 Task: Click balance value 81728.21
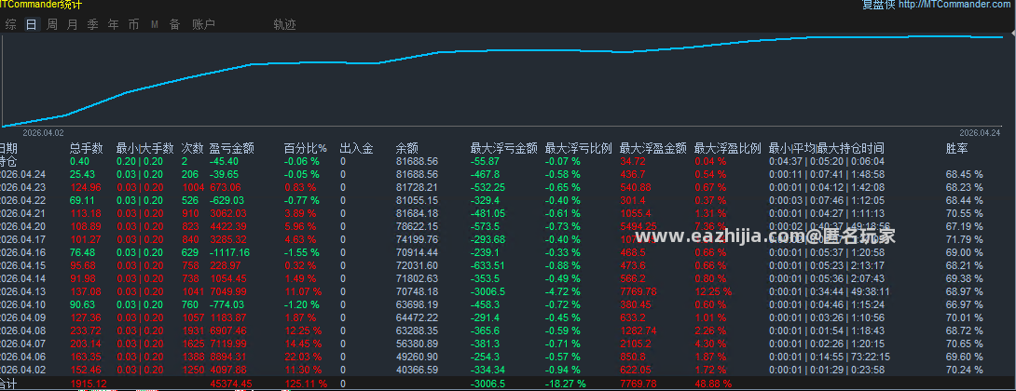click(x=417, y=188)
